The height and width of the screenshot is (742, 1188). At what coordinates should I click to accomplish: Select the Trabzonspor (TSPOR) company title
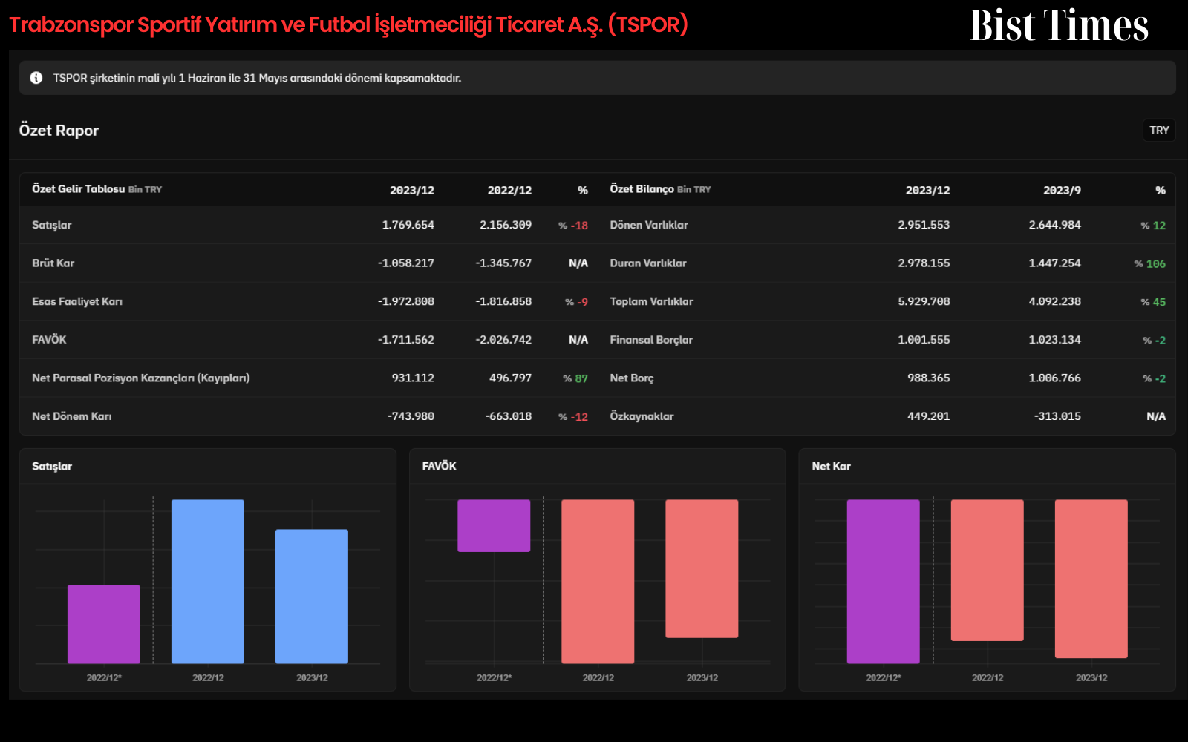pos(348,24)
